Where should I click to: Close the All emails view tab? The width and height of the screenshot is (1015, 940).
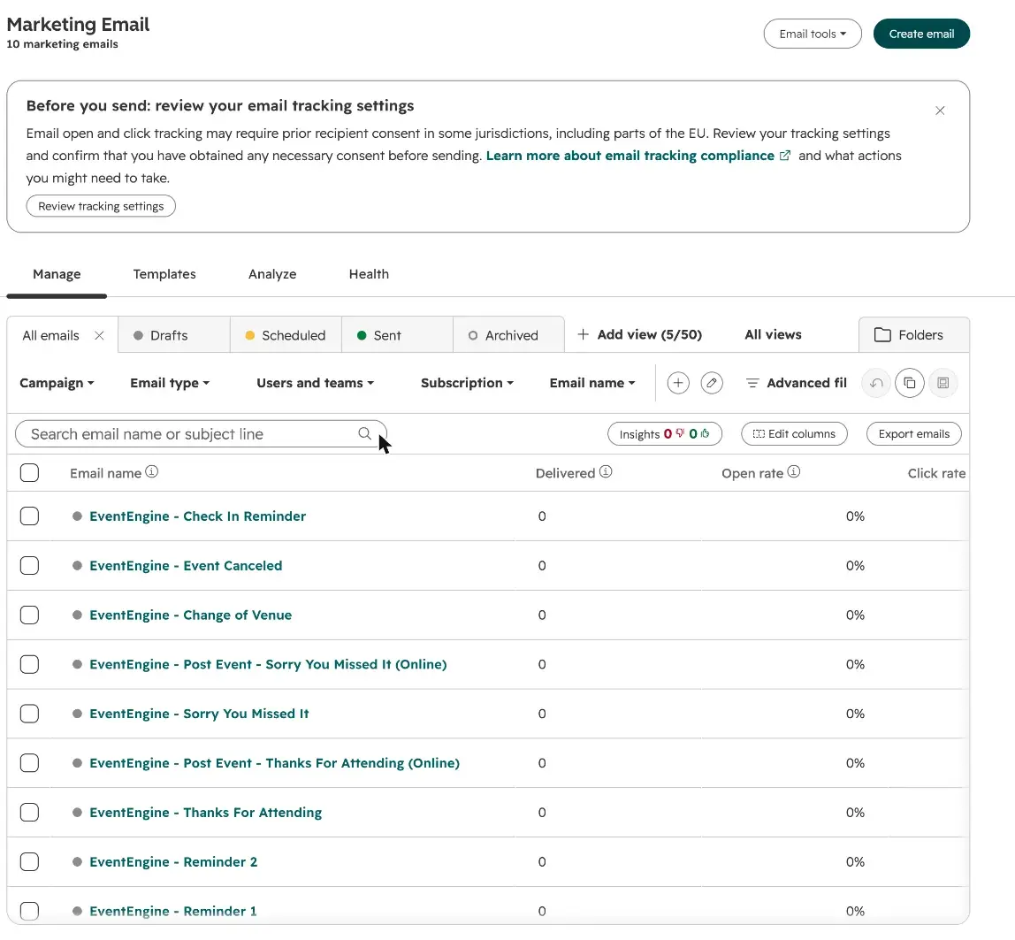99,335
